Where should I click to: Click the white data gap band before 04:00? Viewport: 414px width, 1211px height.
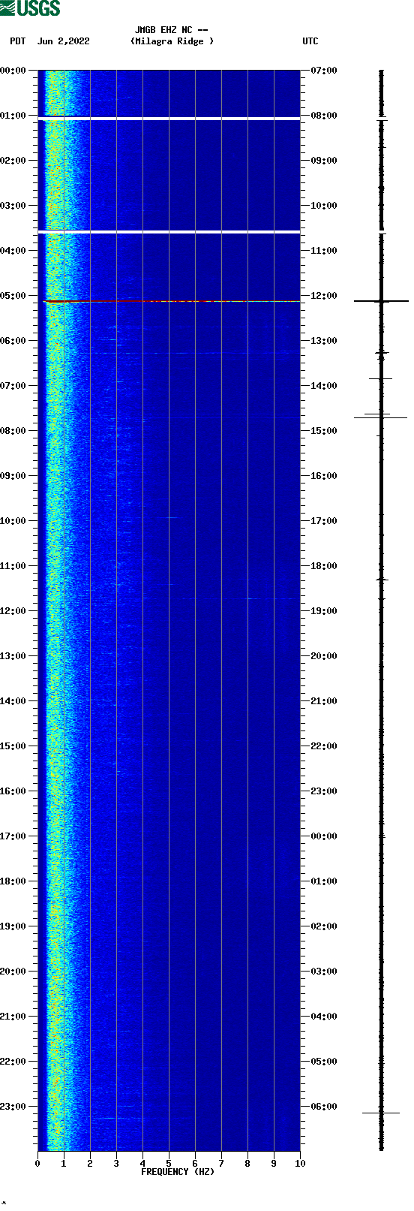click(x=169, y=232)
